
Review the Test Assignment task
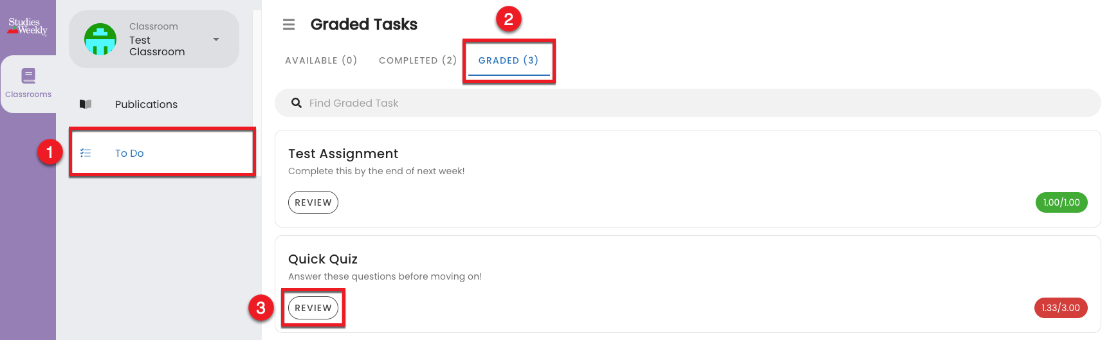(313, 202)
